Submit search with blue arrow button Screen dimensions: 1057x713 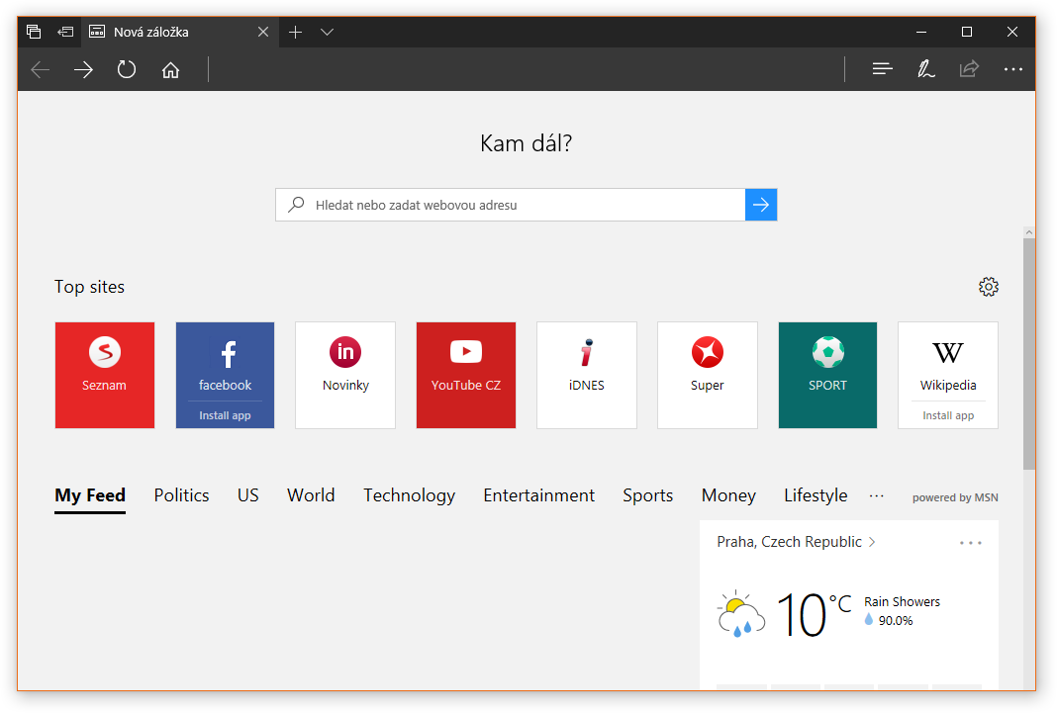click(x=761, y=205)
